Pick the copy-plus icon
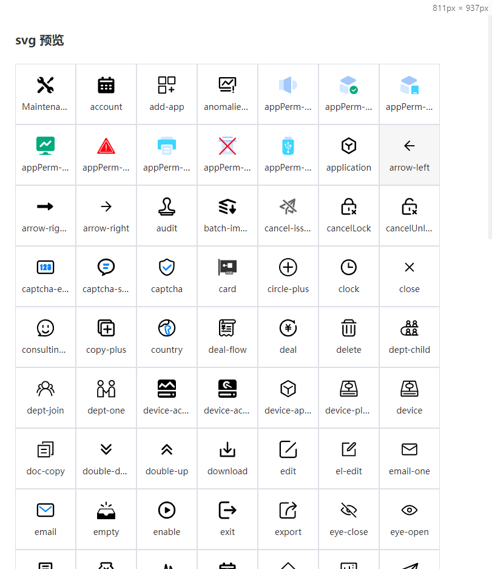Viewport: 492px width, 569px height. tap(106, 328)
